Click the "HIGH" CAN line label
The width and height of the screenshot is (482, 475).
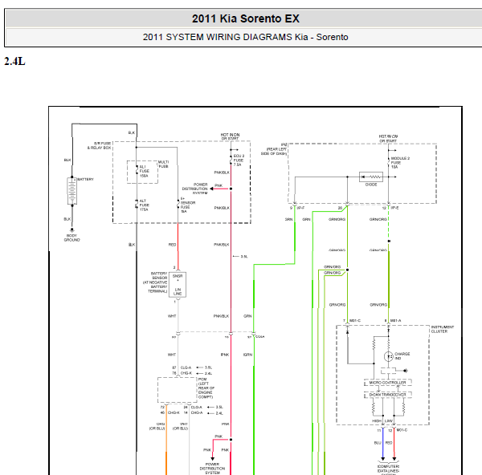[x=377, y=421]
